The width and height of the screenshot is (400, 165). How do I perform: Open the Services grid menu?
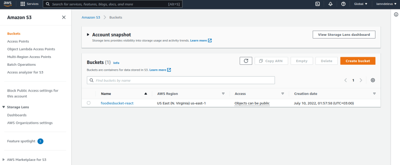click(x=30, y=4)
